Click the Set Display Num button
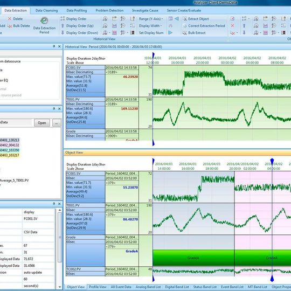Viewport: 291px width, 291px height. pos(151,33)
